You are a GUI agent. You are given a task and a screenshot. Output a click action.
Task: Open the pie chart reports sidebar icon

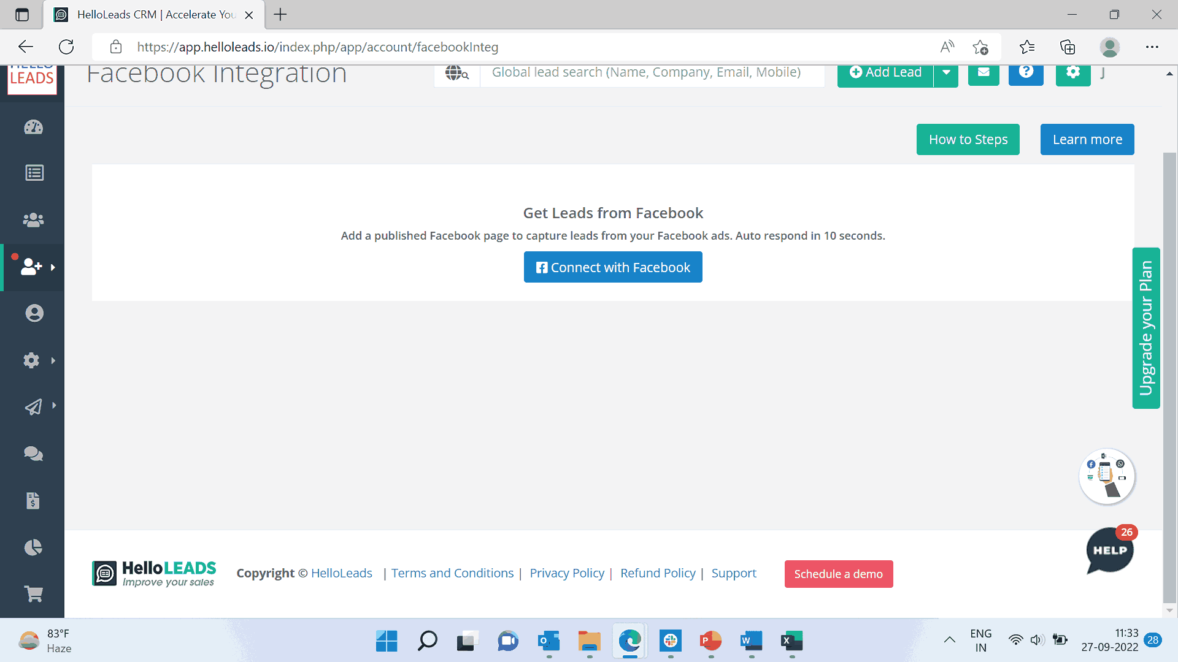pyautogui.click(x=33, y=547)
